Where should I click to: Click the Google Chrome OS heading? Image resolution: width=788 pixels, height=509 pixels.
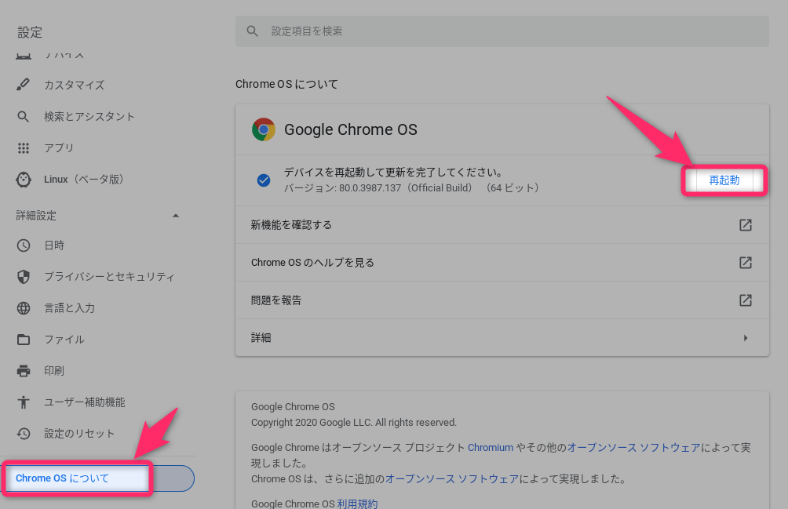351,129
